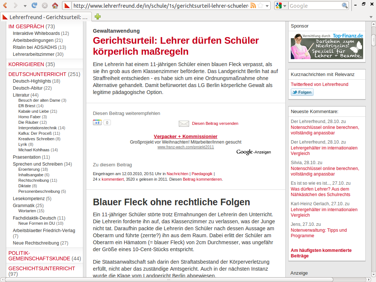
Task: Go to the Home page icon
Action: [x=55, y=5]
